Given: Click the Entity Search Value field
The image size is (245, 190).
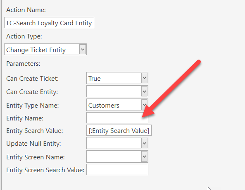Looking at the screenshot, I should click(119, 130).
